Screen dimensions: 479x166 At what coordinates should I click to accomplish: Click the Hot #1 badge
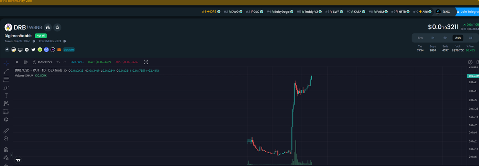tap(42, 35)
